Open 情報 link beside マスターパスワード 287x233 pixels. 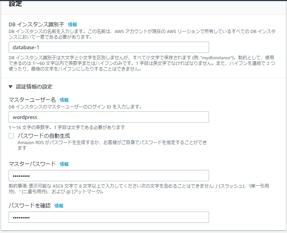click(x=64, y=164)
